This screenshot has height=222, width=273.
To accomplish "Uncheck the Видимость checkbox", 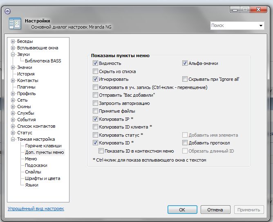I will tap(95, 63).
